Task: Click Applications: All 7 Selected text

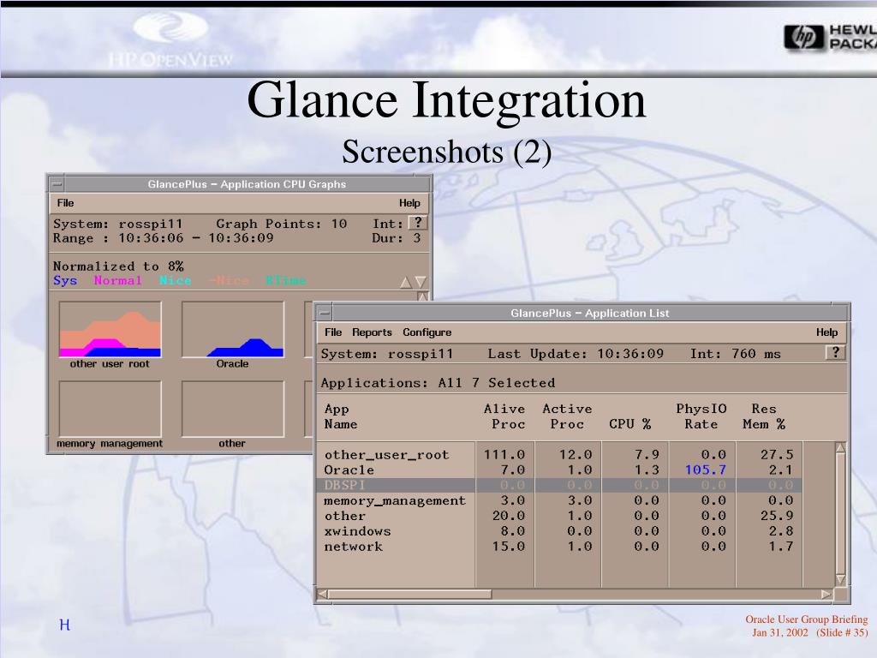Action: point(438,383)
